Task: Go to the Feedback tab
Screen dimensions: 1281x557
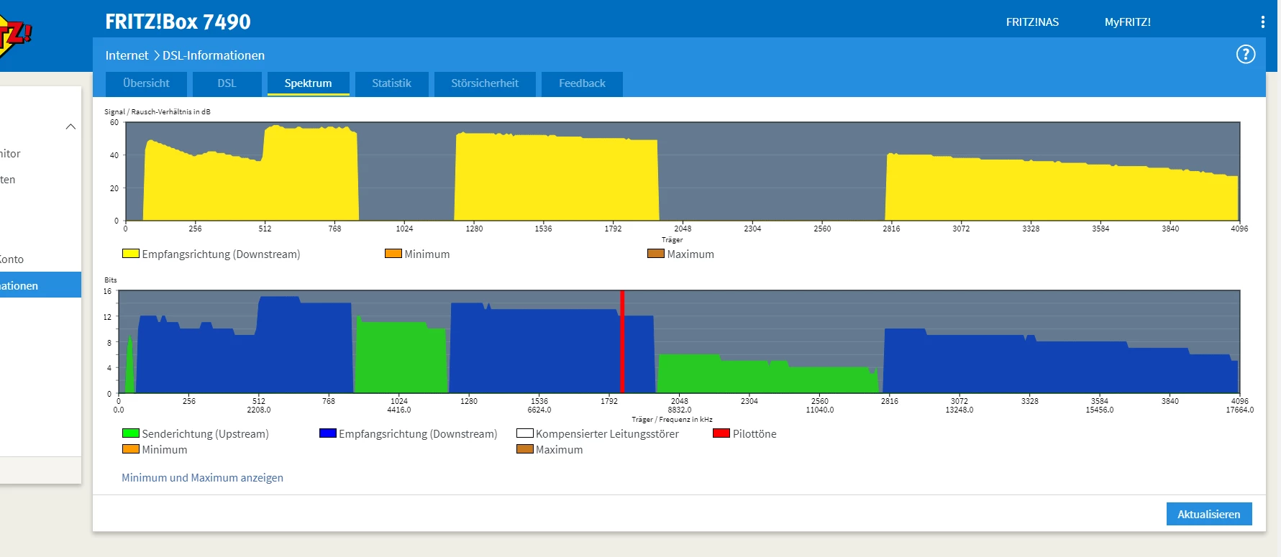Action: point(582,83)
